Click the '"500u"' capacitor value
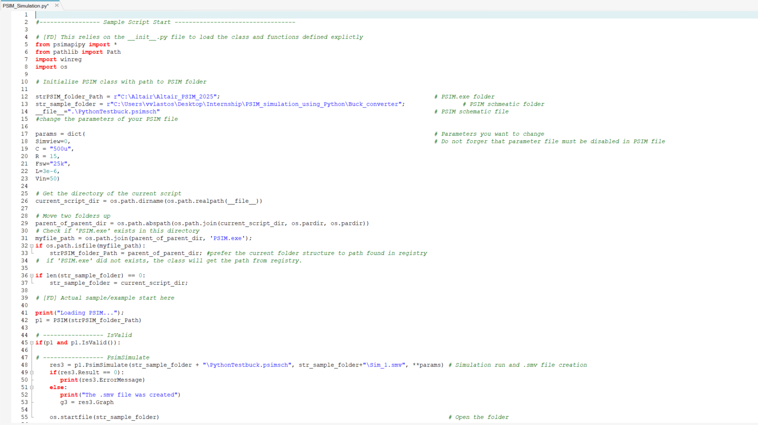This screenshot has height=425, width=758. click(x=60, y=149)
